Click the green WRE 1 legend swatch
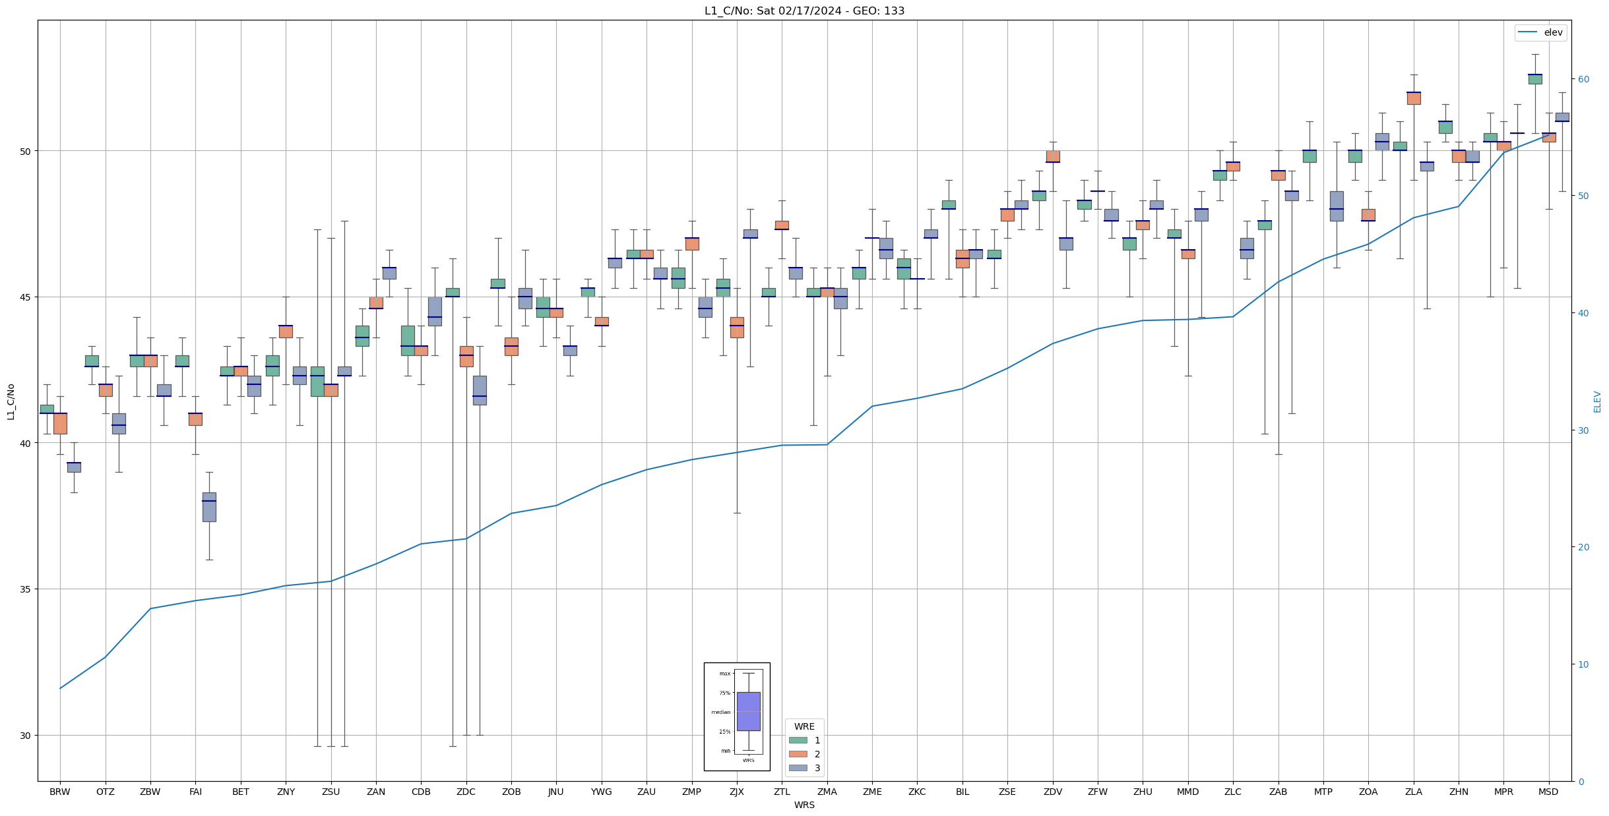The width and height of the screenshot is (1609, 816). (x=798, y=741)
